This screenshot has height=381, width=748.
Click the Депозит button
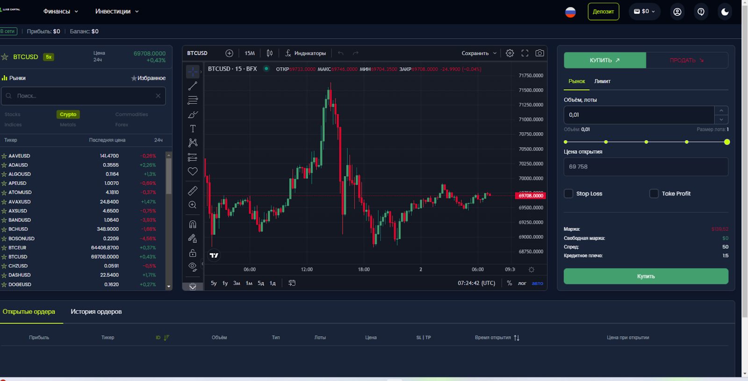click(603, 12)
